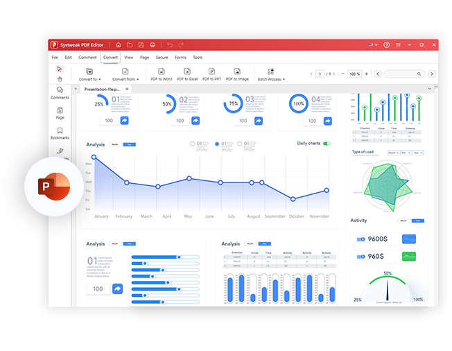Click the page number input field
Screen dimensions: 452x351
(320, 74)
